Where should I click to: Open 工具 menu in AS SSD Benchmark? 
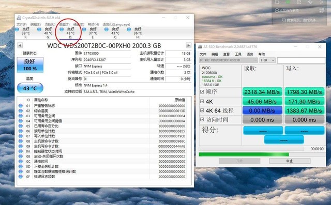tap(238, 54)
